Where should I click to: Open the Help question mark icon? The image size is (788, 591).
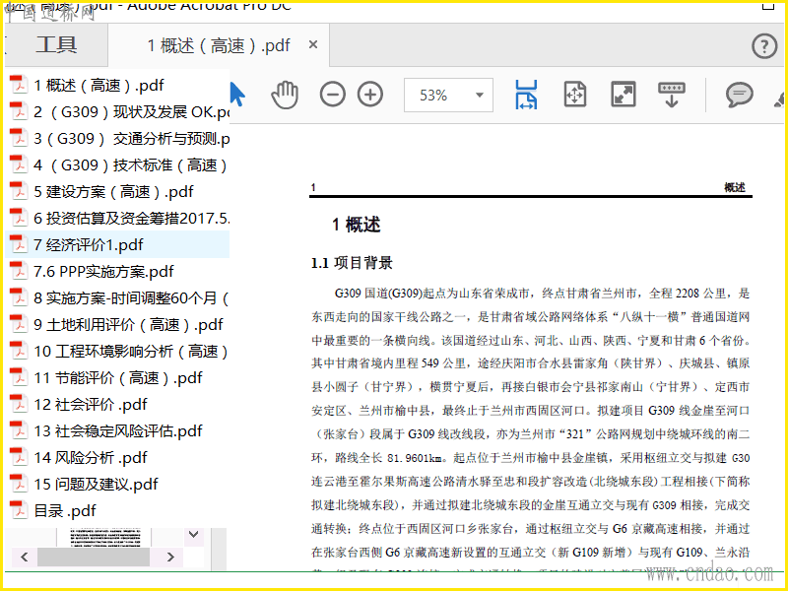coord(764,46)
